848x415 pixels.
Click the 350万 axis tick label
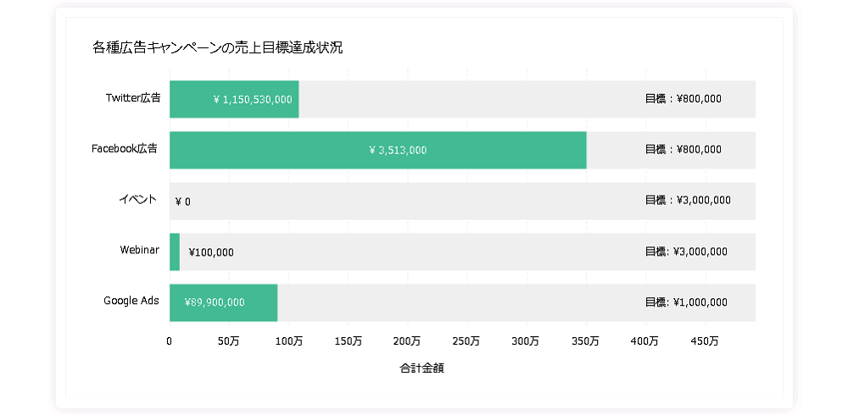tap(586, 341)
